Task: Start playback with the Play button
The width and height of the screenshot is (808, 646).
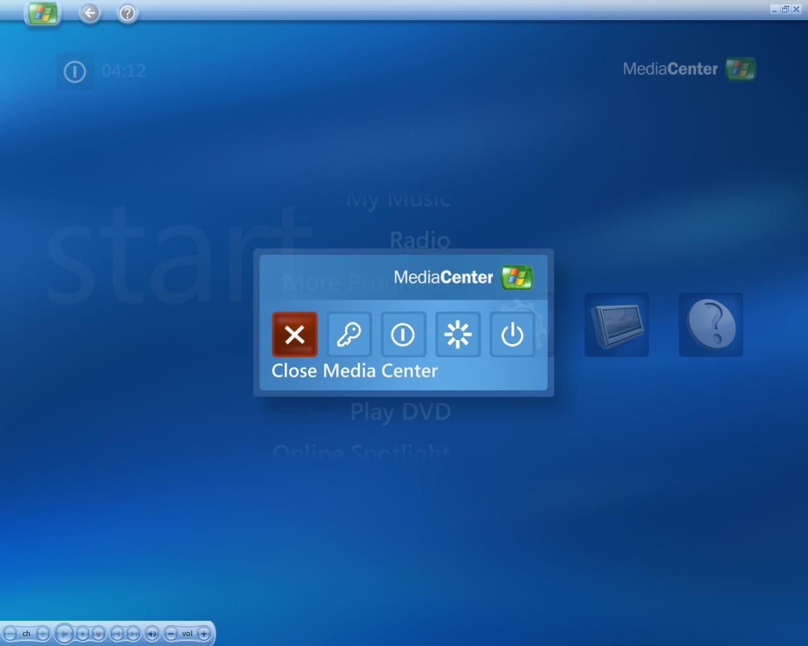Action: [64, 633]
